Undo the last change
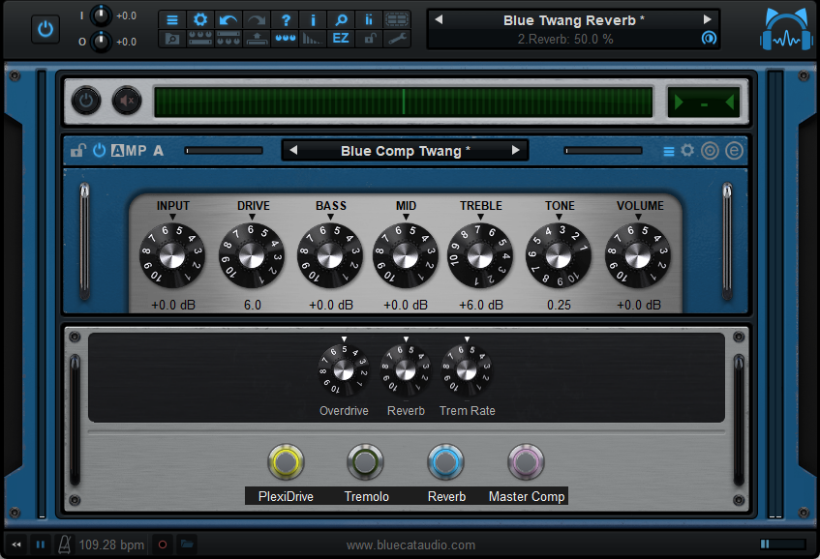Image resolution: width=820 pixels, height=559 pixels. pos(228,20)
